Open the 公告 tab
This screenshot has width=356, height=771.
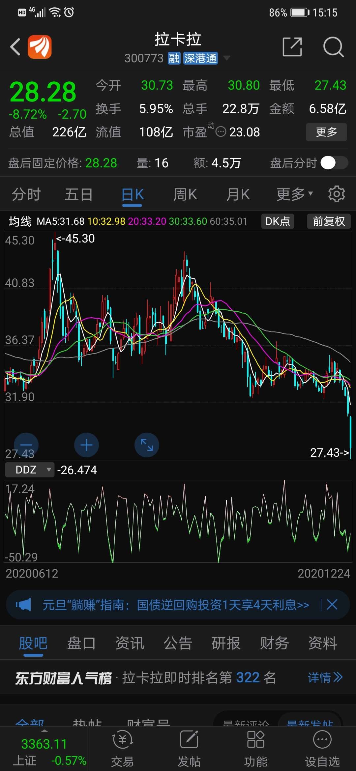[178, 643]
